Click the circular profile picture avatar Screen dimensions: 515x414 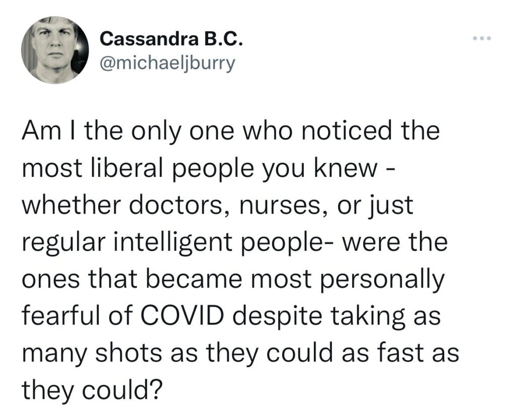(x=55, y=50)
